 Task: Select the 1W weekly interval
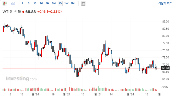pos(66,3)
